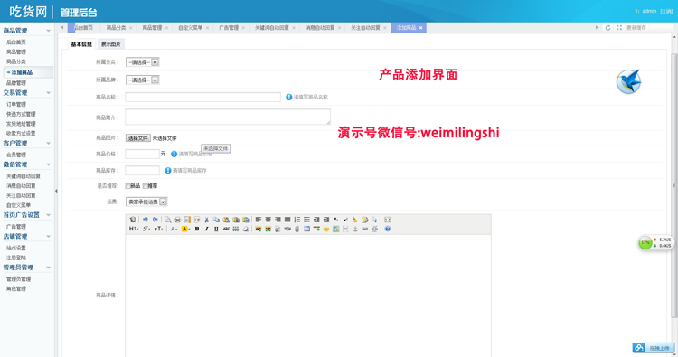Insert an anchor with the anchor icon
Screen dimensions: 678x357
coord(355,229)
